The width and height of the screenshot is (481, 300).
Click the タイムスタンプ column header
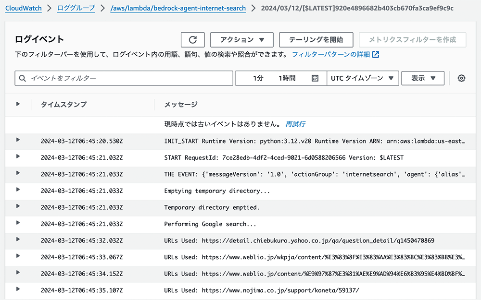click(64, 104)
